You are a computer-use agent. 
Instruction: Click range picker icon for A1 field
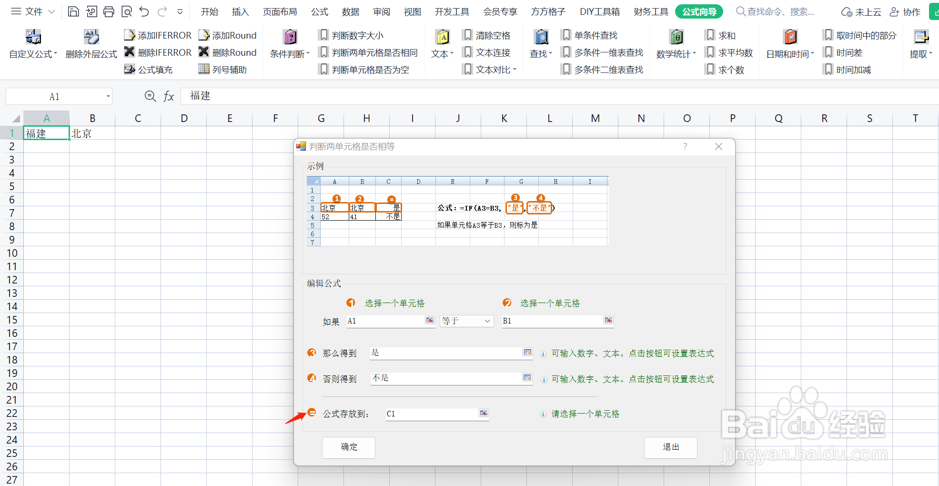click(430, 320)
